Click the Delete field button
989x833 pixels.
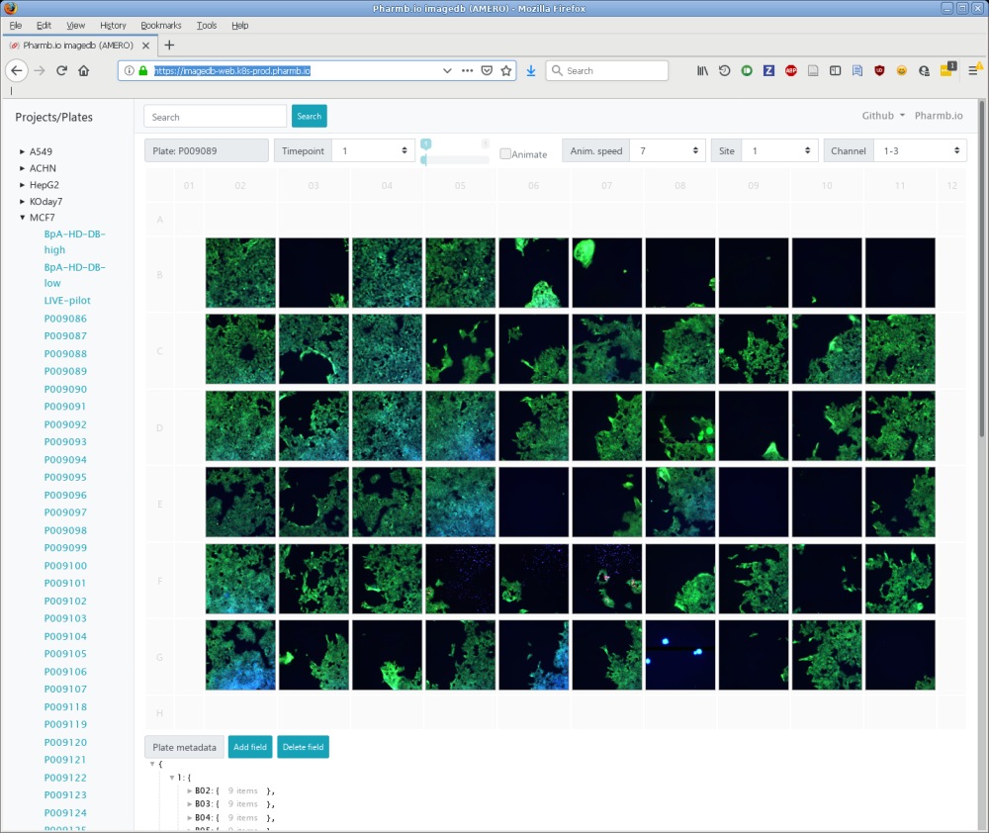click(x=303, y=747)
